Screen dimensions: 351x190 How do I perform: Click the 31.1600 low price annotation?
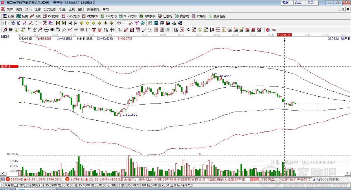point(131,115)
